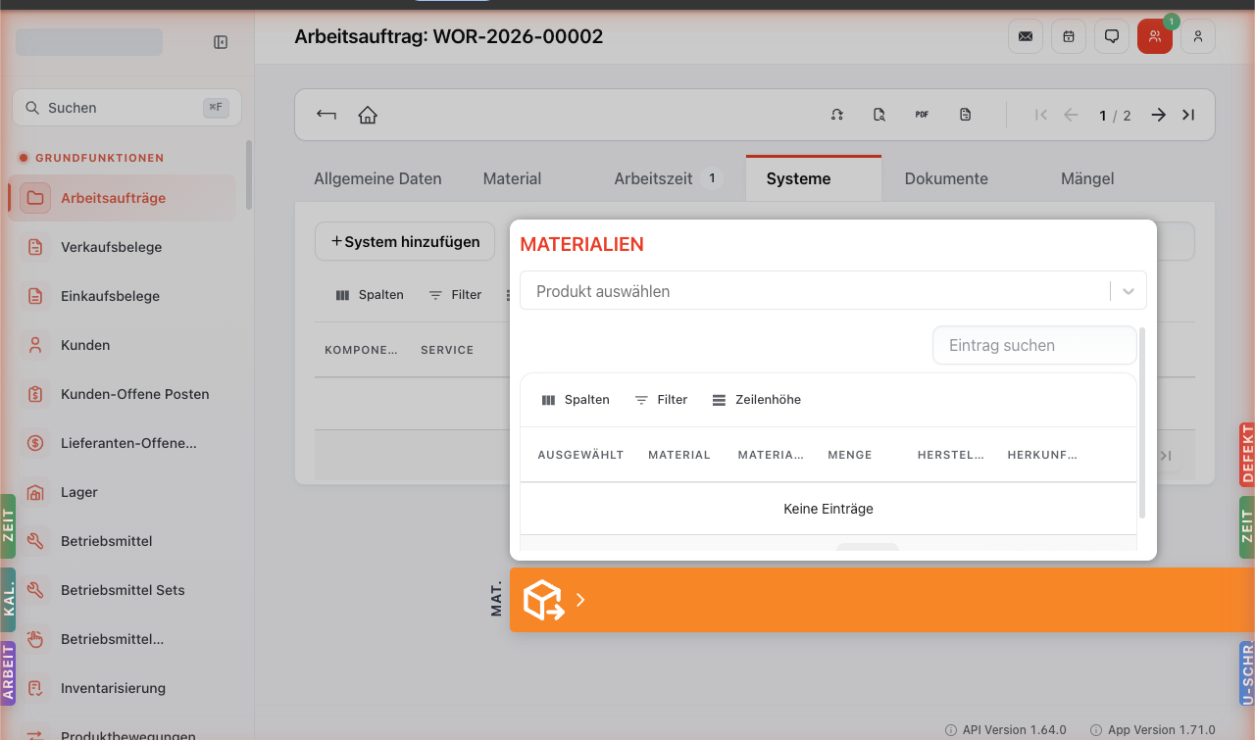Click the green ZEIT tab on left edge
The width and height of the screenshot is (1255, 740).
click(8, 526)
